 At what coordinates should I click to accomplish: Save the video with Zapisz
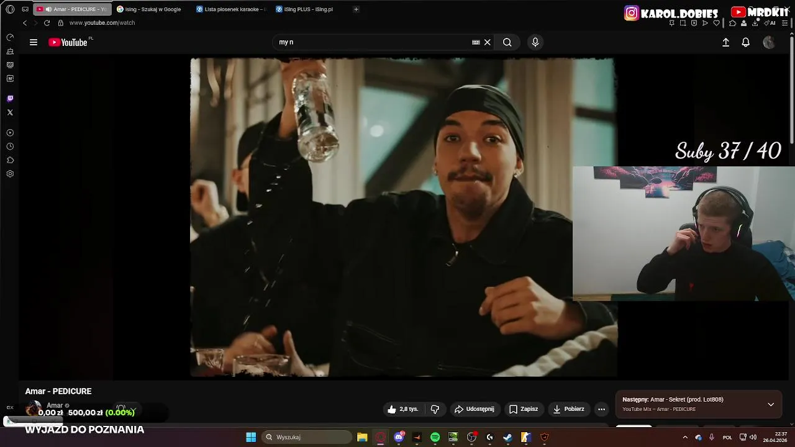tap(524, 409)
